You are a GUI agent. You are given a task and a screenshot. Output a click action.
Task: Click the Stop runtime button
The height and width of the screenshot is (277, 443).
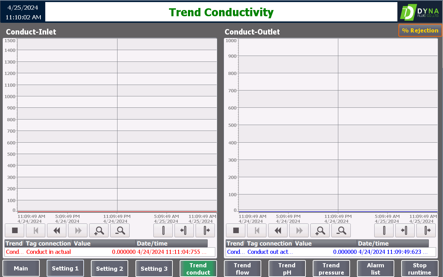pyautogui.click(x=420, y=268)
